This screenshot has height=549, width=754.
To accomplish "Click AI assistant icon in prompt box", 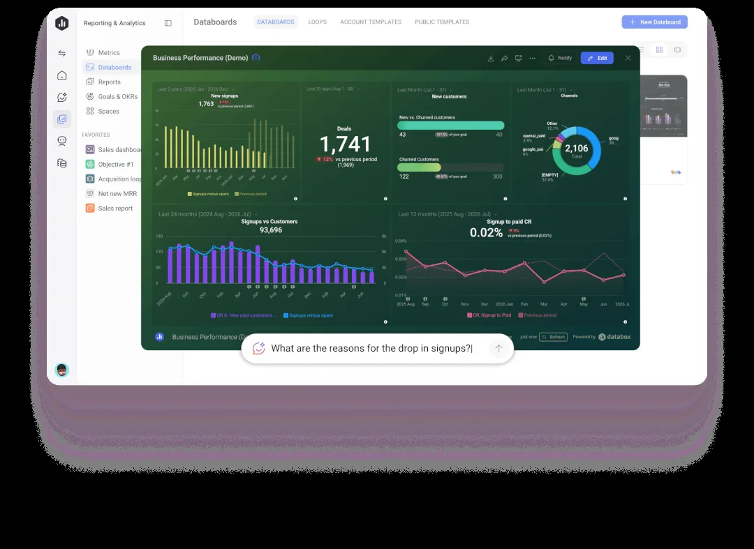I will tap(259, 348).
